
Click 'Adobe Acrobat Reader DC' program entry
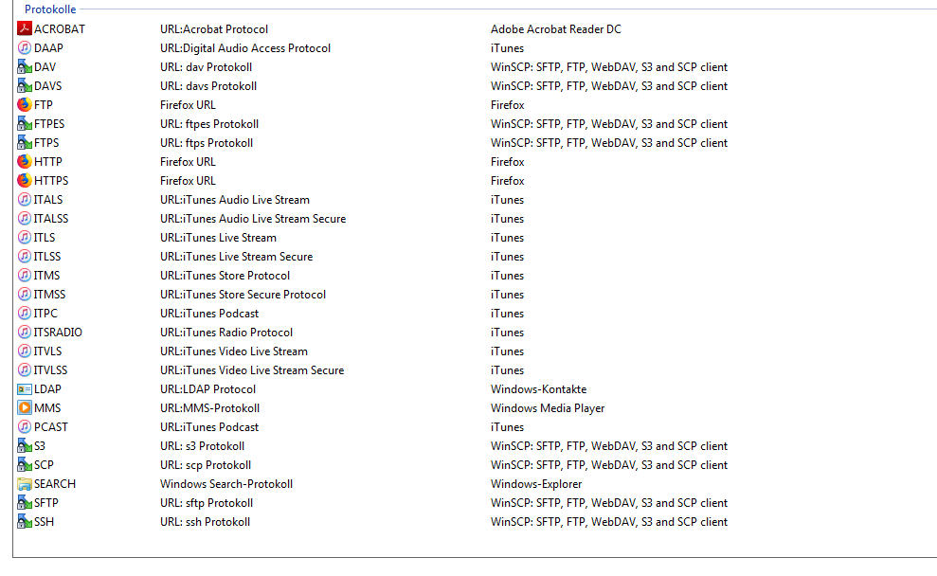[556, 28]
